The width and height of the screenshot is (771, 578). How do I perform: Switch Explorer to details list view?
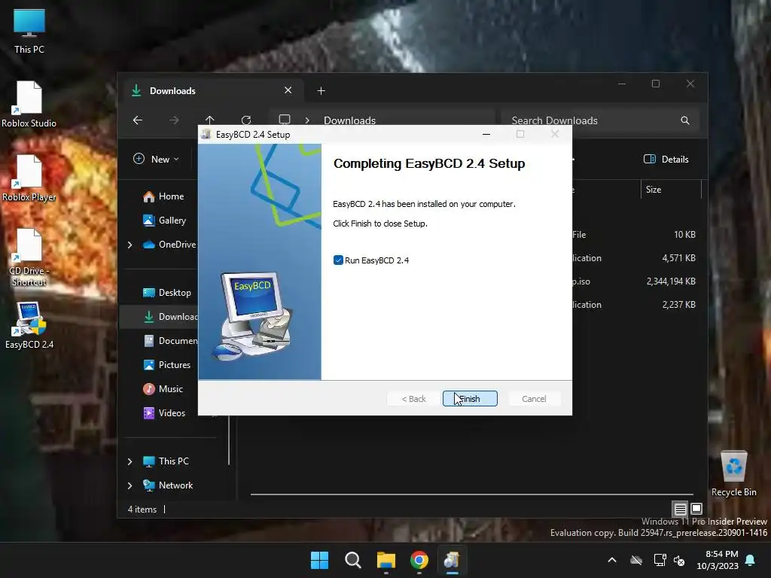680,509
